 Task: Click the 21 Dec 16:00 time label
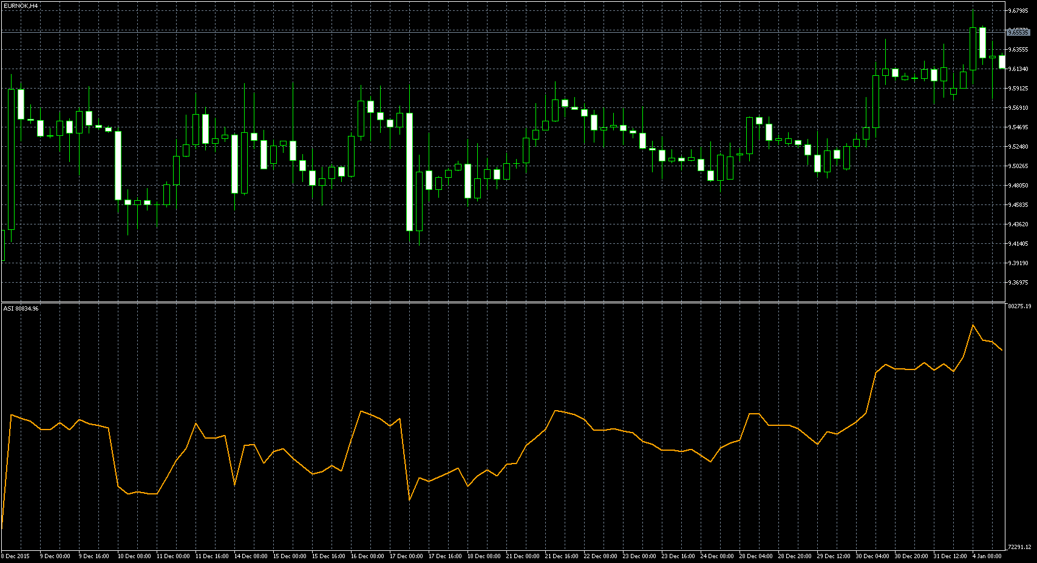(562, 556)
